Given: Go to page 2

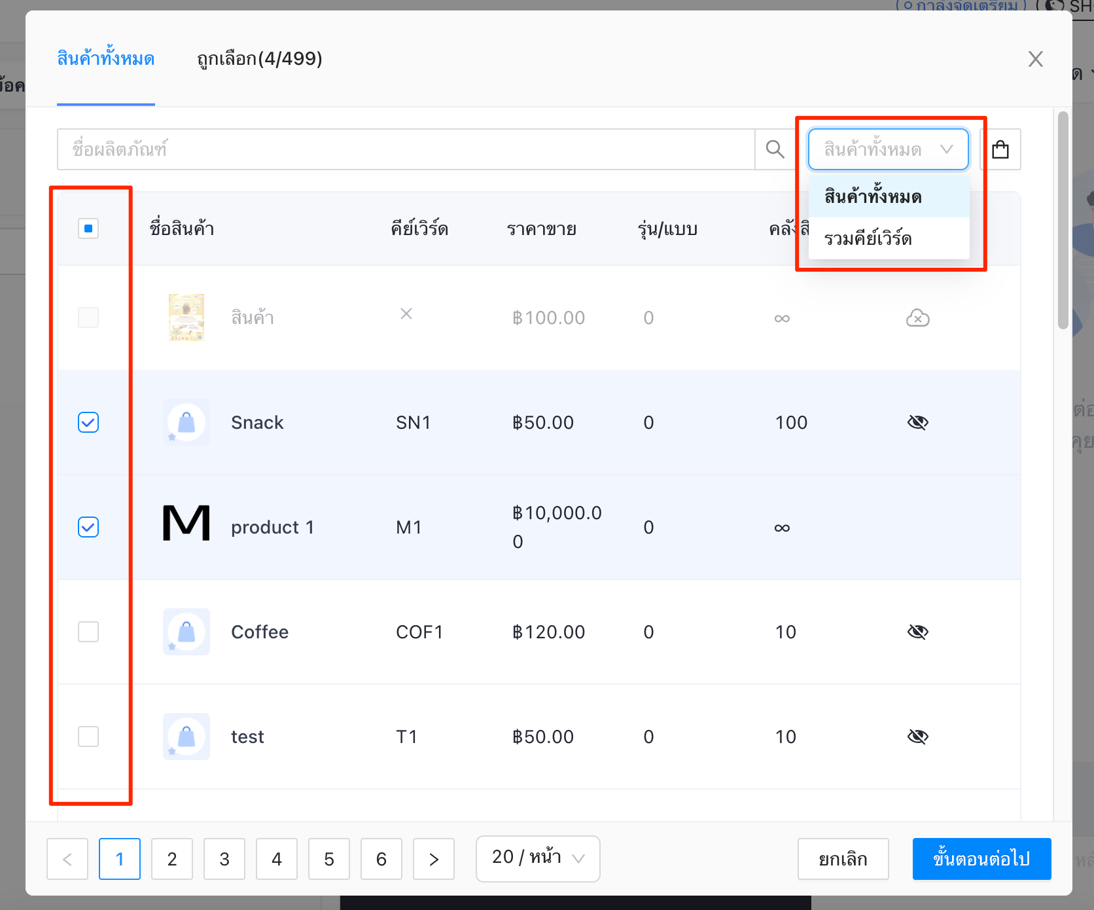Looking at the screenshot, I should coord(172,859).
